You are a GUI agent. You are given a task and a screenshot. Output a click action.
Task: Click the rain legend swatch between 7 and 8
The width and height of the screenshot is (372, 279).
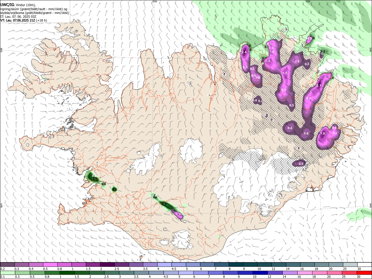point(215,273)
